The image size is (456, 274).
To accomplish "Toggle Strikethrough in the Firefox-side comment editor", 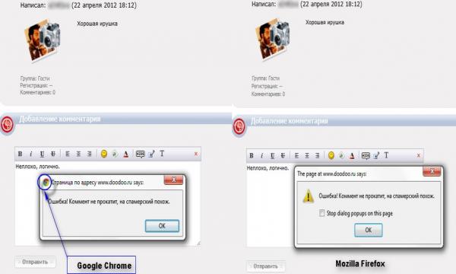I will 283,155.
